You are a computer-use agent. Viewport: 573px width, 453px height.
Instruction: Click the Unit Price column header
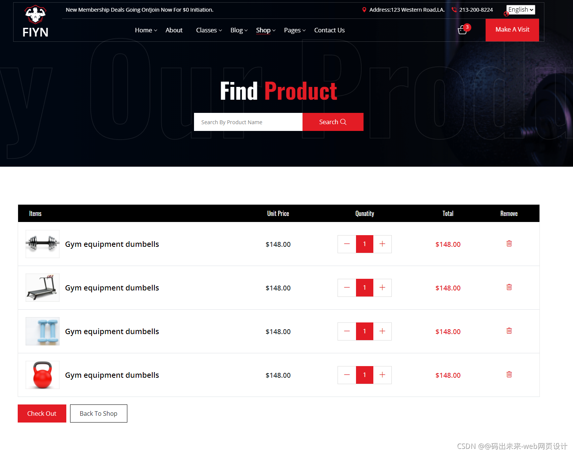pos(278,213)
